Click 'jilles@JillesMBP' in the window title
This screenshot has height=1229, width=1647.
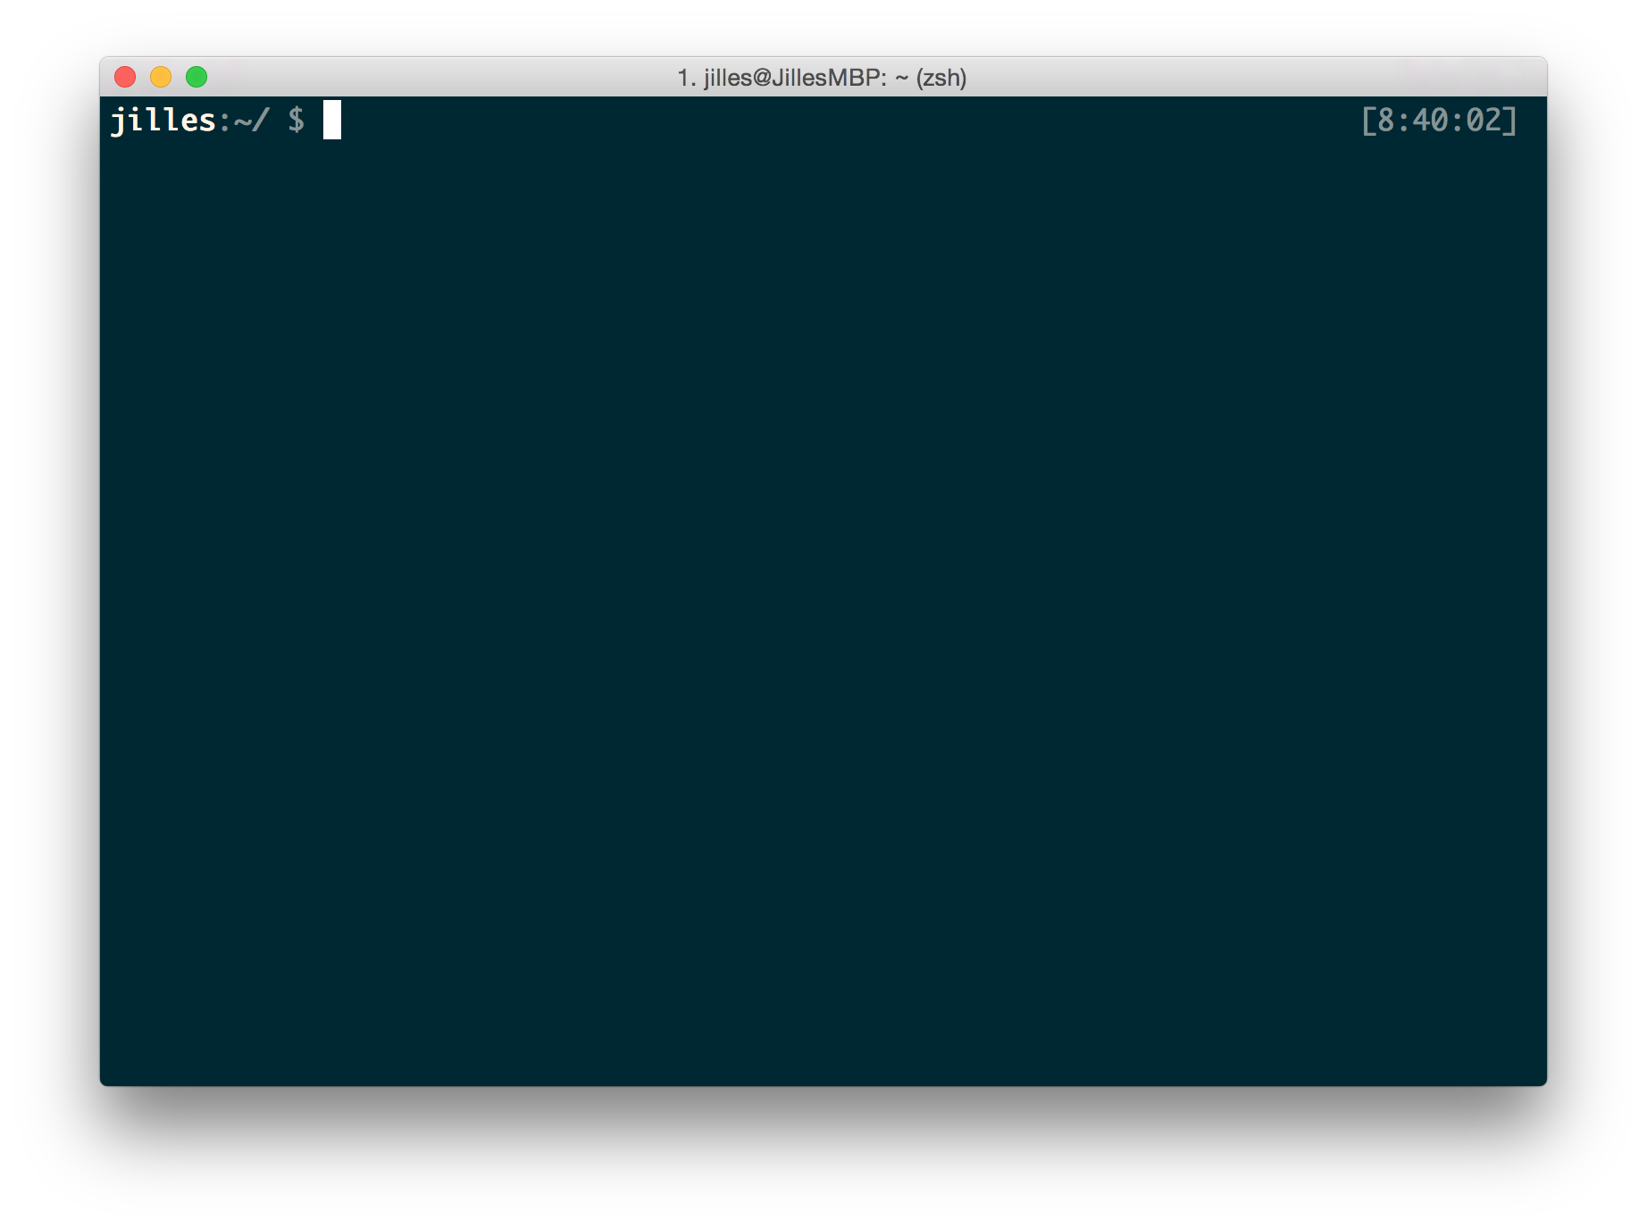[x=792, y=78]
